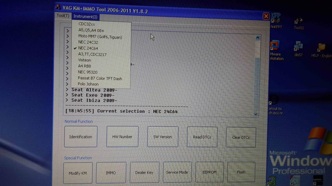Open the HELP - English folder
This screenshot has width=332, height=186.
coord(322,50)
